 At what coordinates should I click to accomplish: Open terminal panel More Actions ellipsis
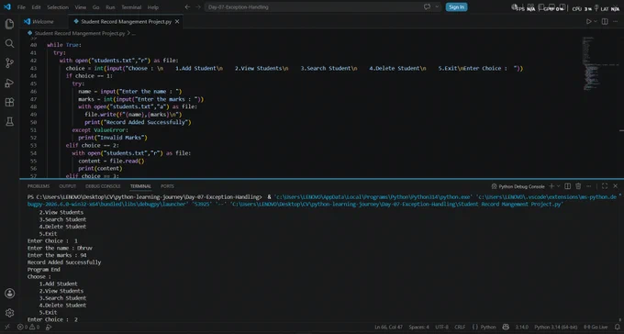click(589, 186)
